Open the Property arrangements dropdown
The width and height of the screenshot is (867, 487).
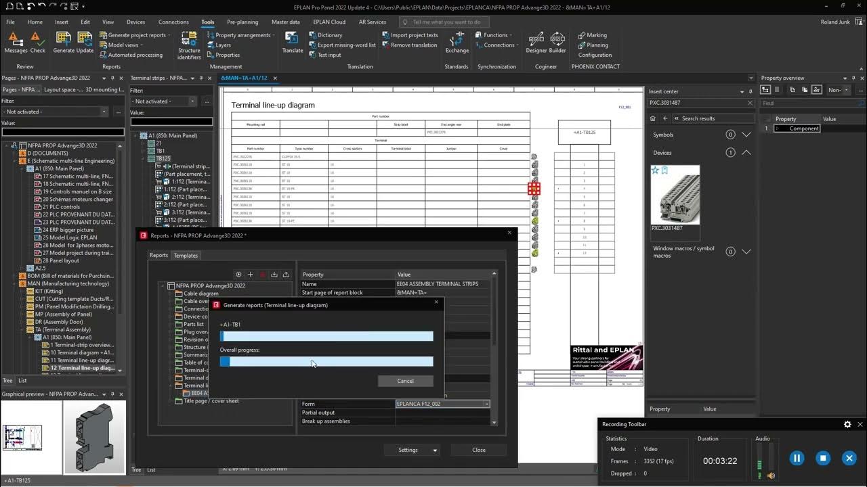(x=274, y=35)
